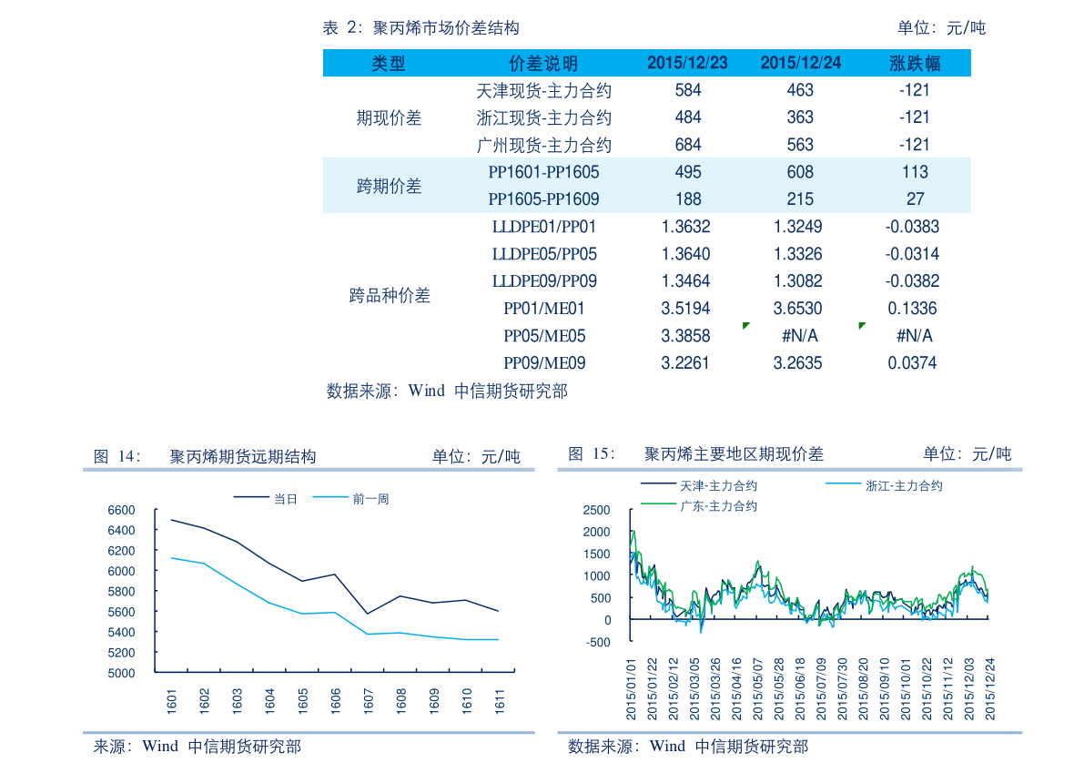This screenshot has width=1084, height=773.
Task: Click the 1611 x-axis label
Action: [x=499, y=701]
